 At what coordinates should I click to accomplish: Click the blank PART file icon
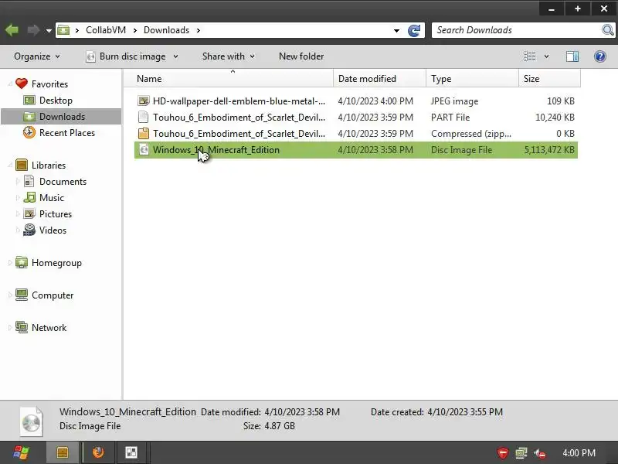coord(144,118)
